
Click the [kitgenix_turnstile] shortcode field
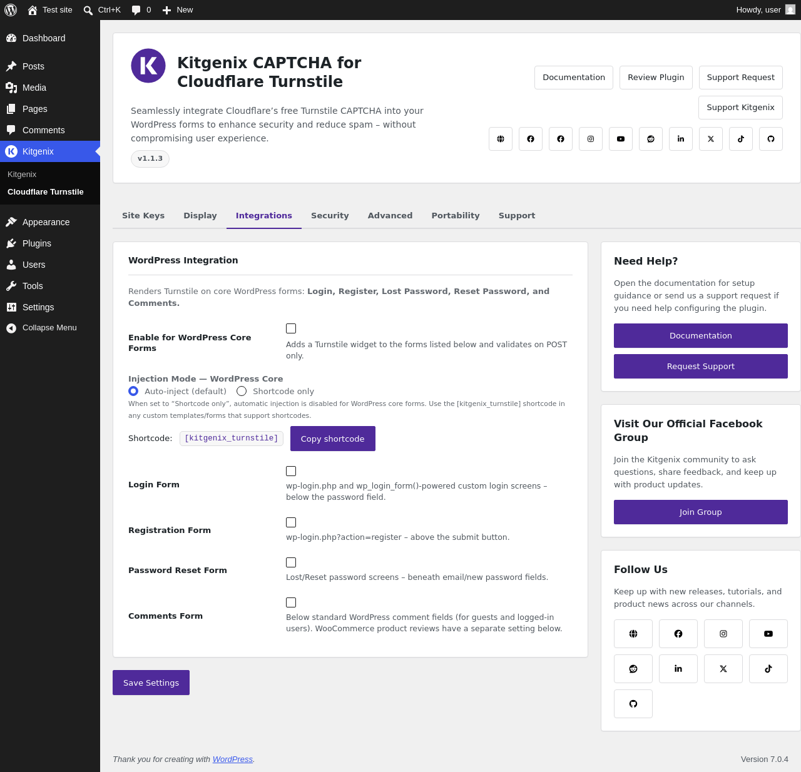point(232,439)
